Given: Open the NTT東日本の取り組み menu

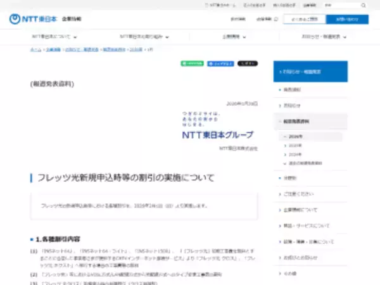Looking at the screenshot, I should coord(144,37).
